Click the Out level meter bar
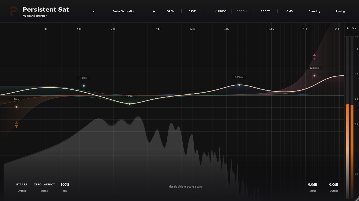359x201 pixels. [352, 118]
